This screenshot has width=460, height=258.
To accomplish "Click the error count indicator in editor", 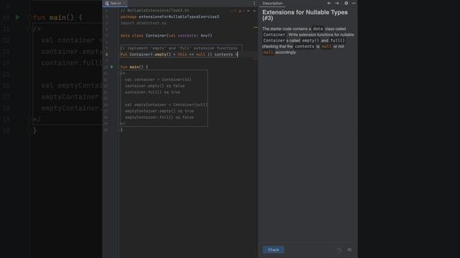I will [x=233, y=11].
